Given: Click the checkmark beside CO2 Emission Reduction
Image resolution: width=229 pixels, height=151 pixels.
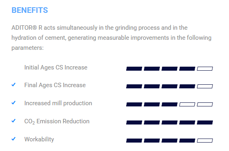Looking at the screenshot, I should (x=14, y=121).
